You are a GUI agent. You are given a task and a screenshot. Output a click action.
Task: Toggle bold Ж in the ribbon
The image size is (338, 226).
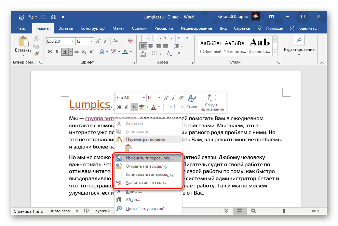[x=50, y=52]
